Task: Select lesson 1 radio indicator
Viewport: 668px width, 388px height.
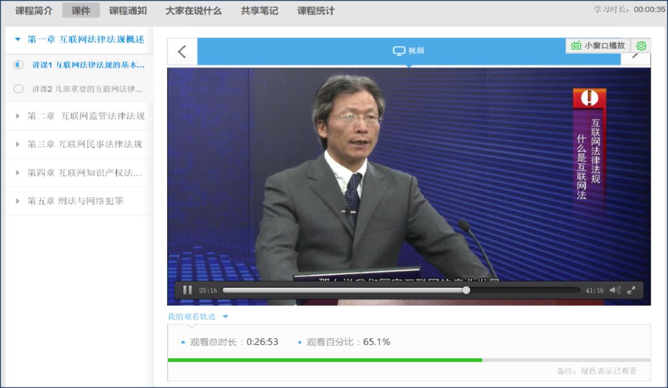Action: pyautogui.click(x=19, y=65)
